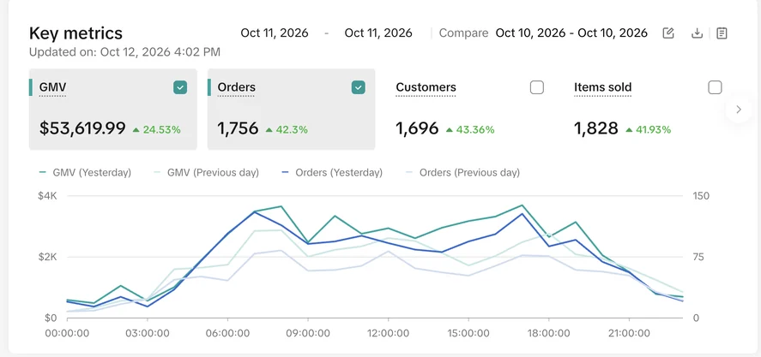The width and height of the screenshot is (761, 357).
Task: Select the start date Oct 11, 2026
Action: coord(275,33)
